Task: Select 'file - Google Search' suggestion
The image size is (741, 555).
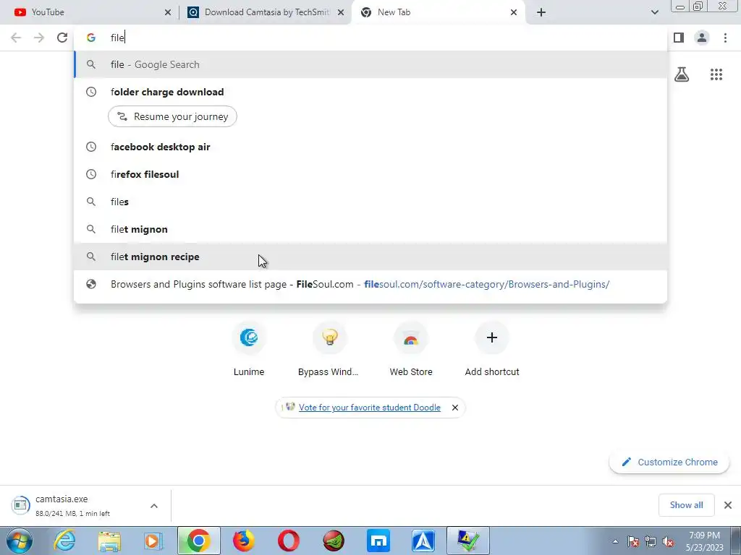Action: 370,64
